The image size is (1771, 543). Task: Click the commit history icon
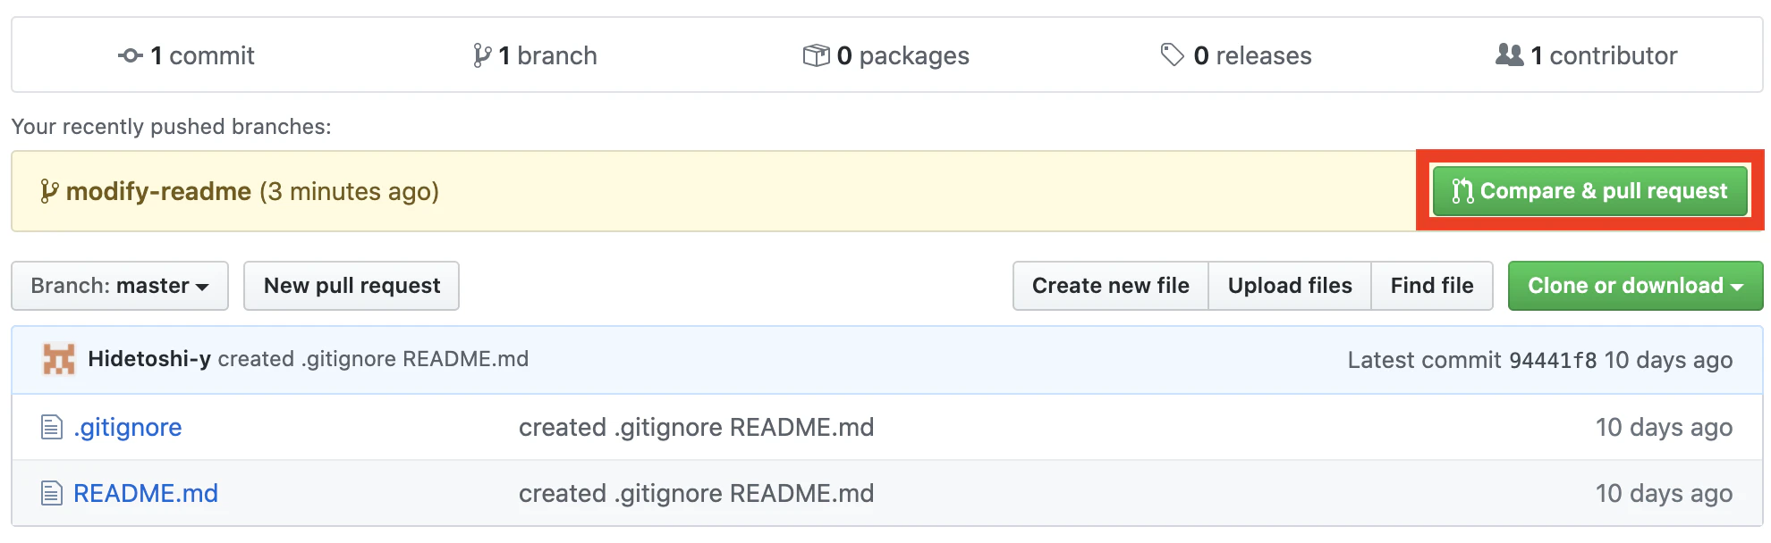[130, 55]
